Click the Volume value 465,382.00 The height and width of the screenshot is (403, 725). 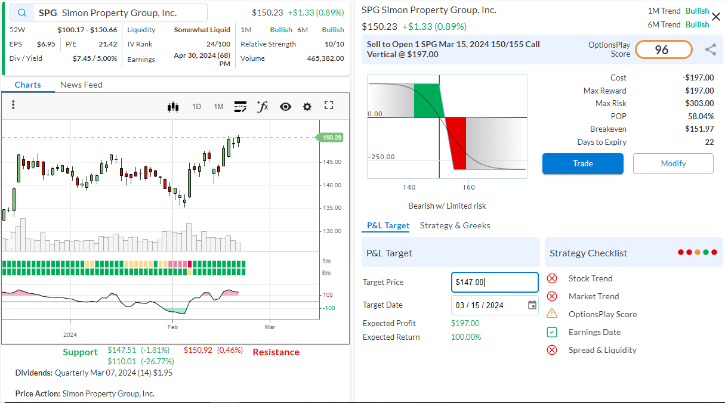[x=325, y=58]
